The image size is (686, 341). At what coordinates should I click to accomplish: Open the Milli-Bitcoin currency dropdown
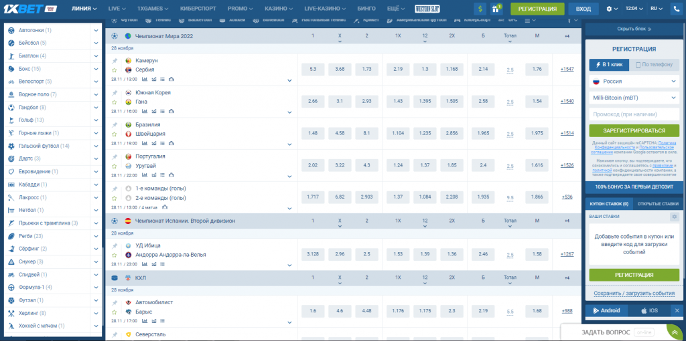click(x=634, y=98)
